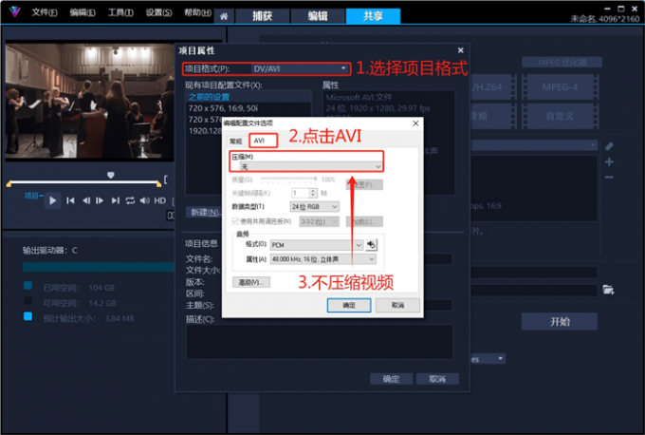
Task: Open the 项目格式 DV/AVI dropdown
Action: pyautogui.click(x=300, y=68)
